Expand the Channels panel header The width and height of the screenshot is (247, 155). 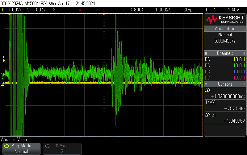(225, 53)
